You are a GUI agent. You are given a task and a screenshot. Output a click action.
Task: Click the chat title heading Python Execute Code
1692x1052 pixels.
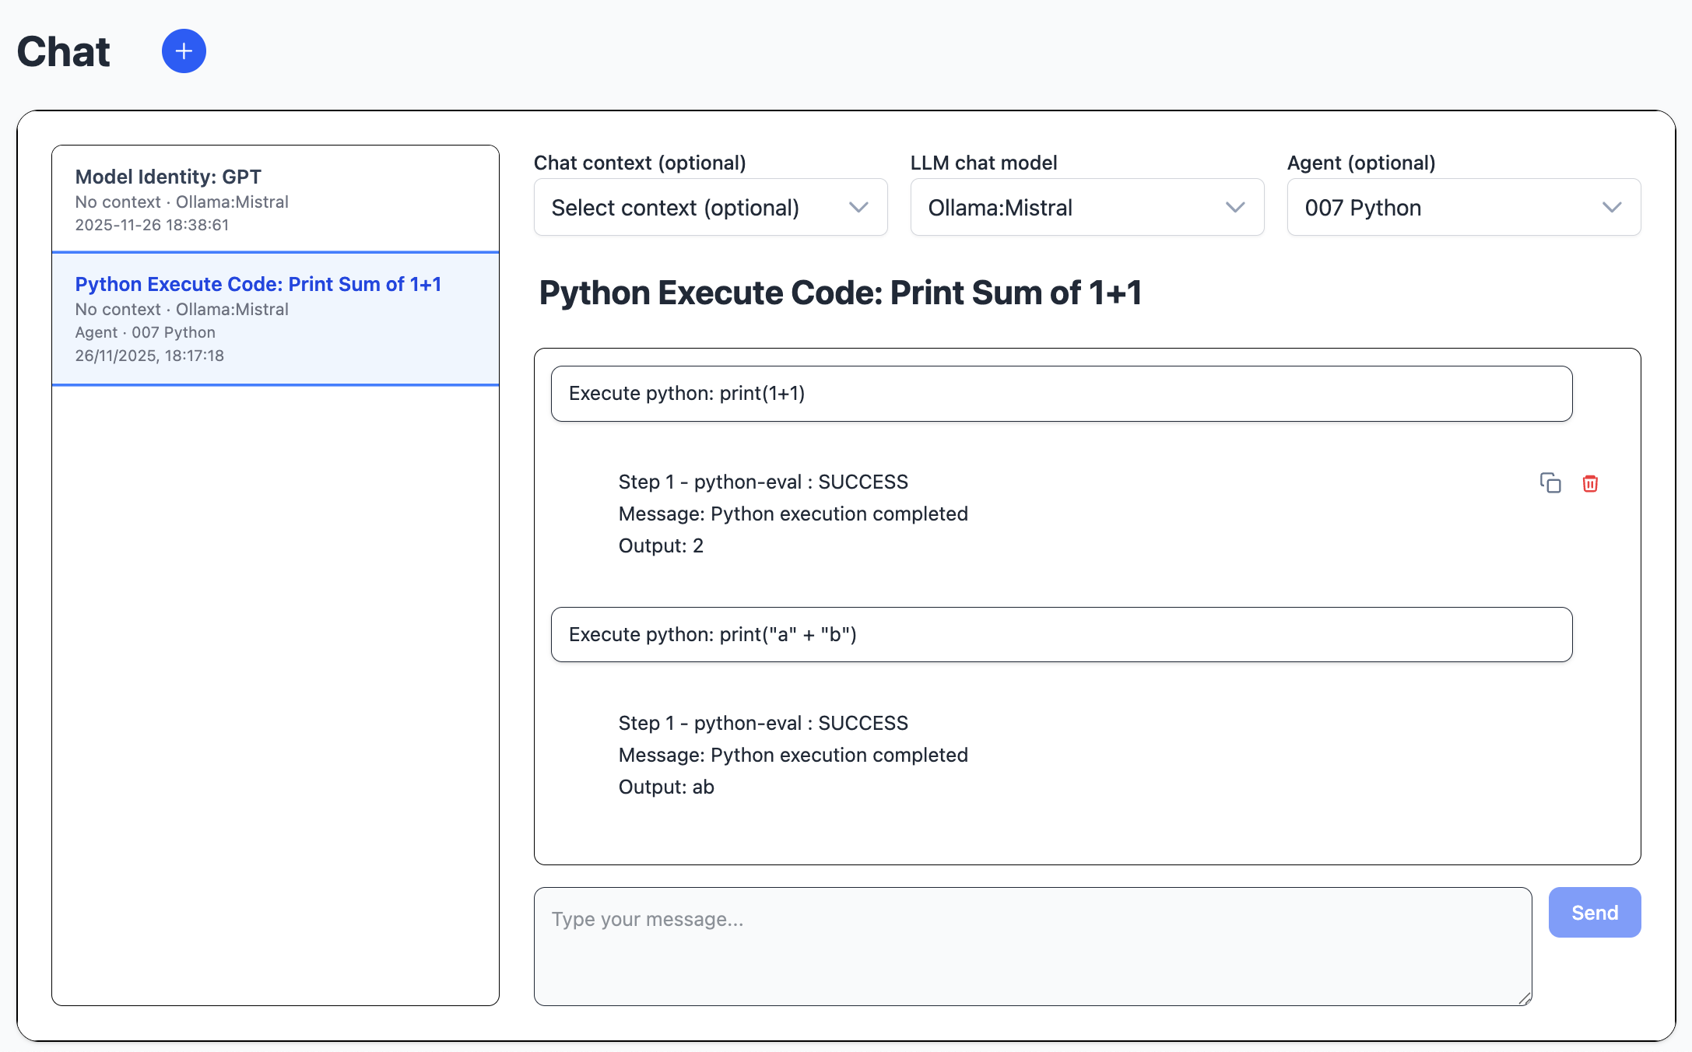coord(840,293)
